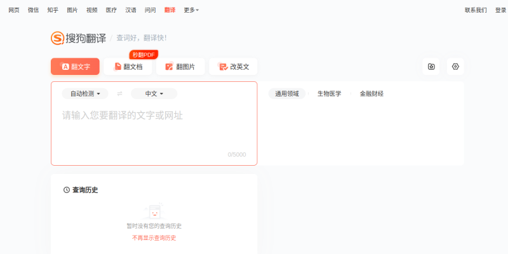This screenshot has height=254, width=508.
Task: Select the 翻文字 tab
Action: [x=75, y=67]
